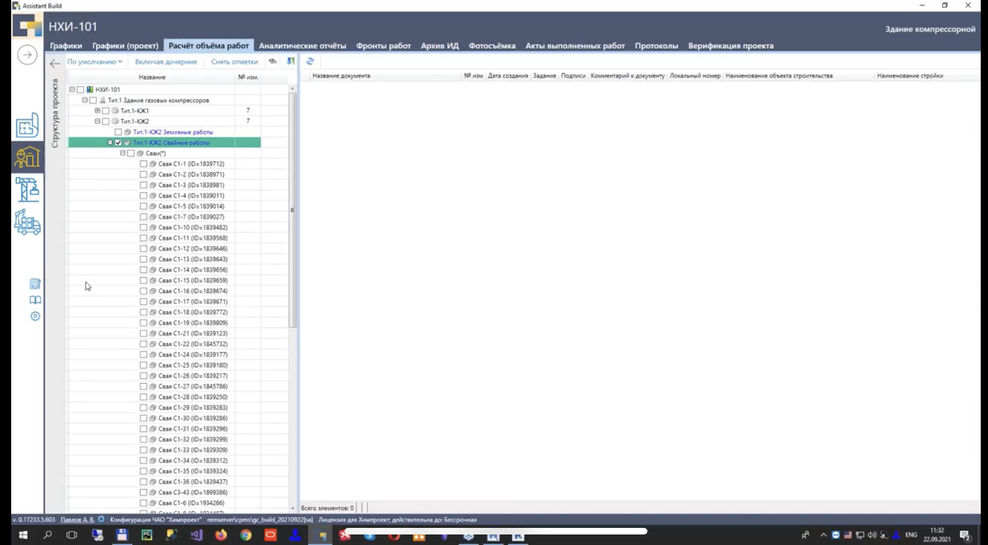Screen dimensions: 988x545
Task: Switch to the Аналитические отчёты tab
Action: pyautogui.click(x=302, y=46)
